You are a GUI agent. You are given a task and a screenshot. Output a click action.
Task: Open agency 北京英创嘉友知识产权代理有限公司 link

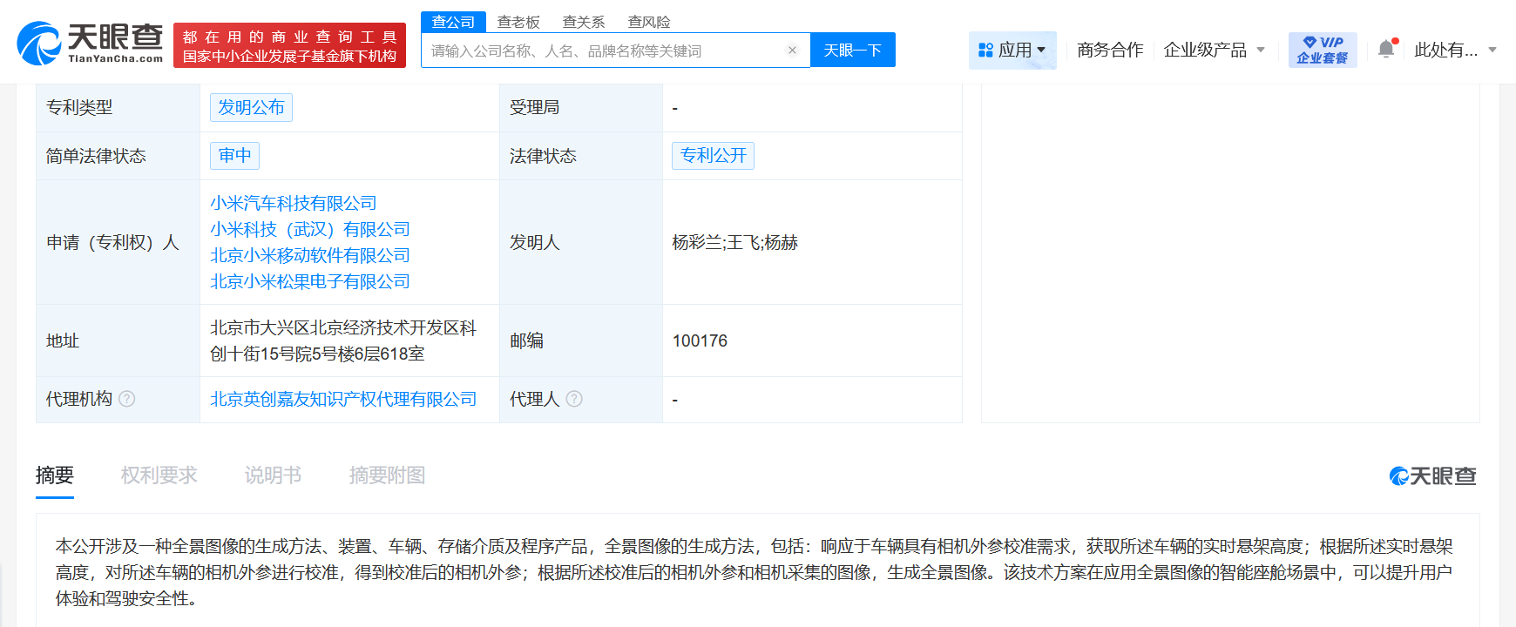click(343, 399)
